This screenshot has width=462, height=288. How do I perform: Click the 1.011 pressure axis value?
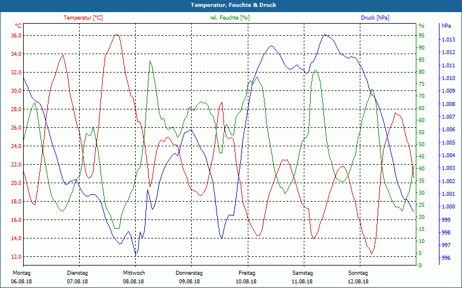click(x=449, y=65)
